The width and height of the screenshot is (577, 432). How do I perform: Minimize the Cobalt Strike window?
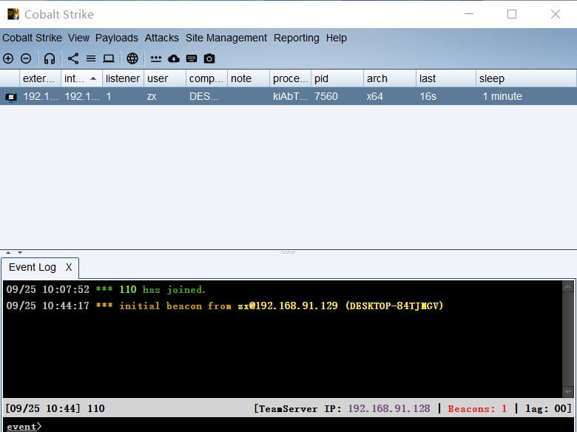[x=469, y=14]
